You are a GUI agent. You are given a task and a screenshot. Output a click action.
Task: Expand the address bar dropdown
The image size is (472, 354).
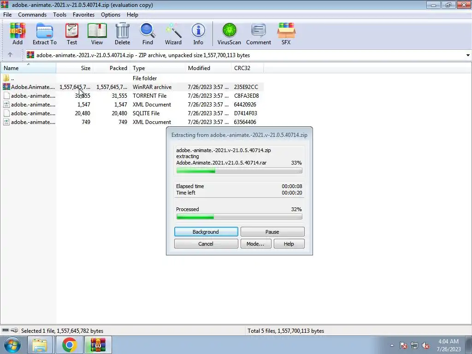click(x=468, y=55)
